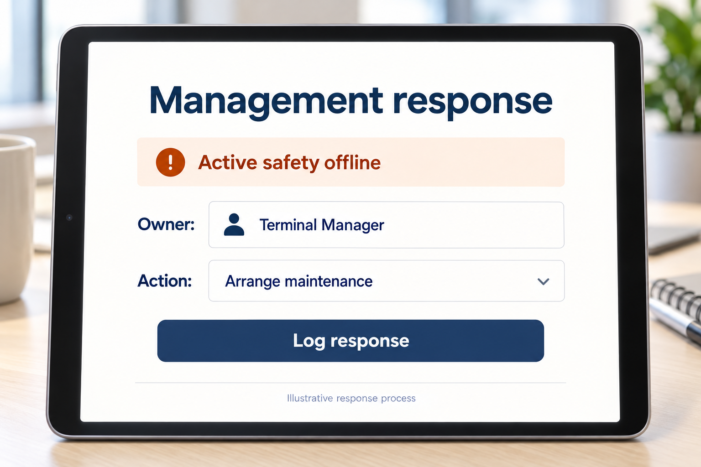Click the "Illustrative response process" footer text
Viewport: 701px width, 467px height.
click(x=351, y=398)
